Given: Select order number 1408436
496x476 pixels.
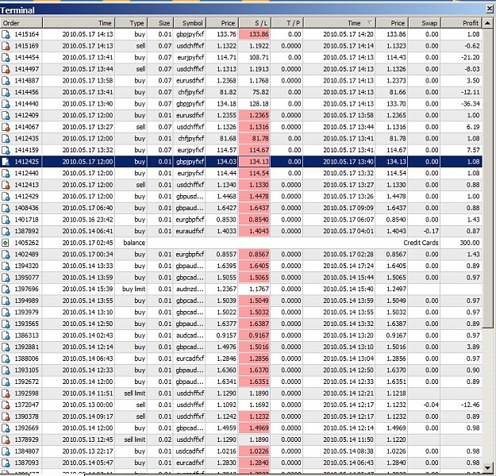Looking at the screenshot, I should (x=26, y=208).
